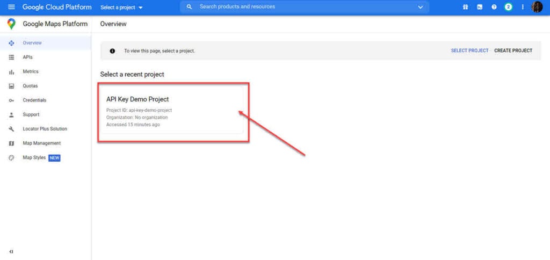
Task: Click the info icon in the banner
Action: tap(112, 51)
